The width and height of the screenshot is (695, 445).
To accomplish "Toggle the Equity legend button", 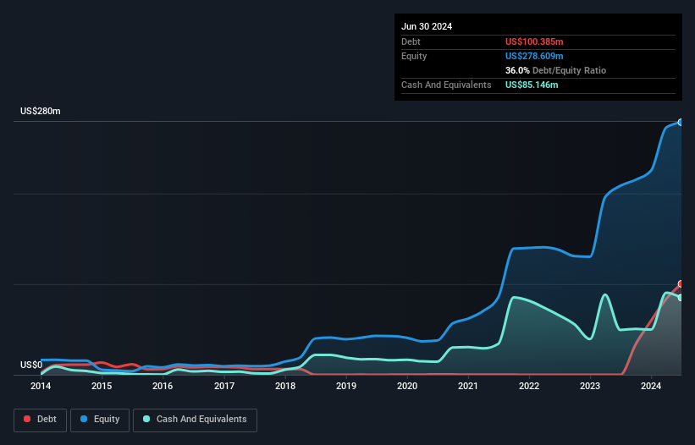I will click(100, 420).
